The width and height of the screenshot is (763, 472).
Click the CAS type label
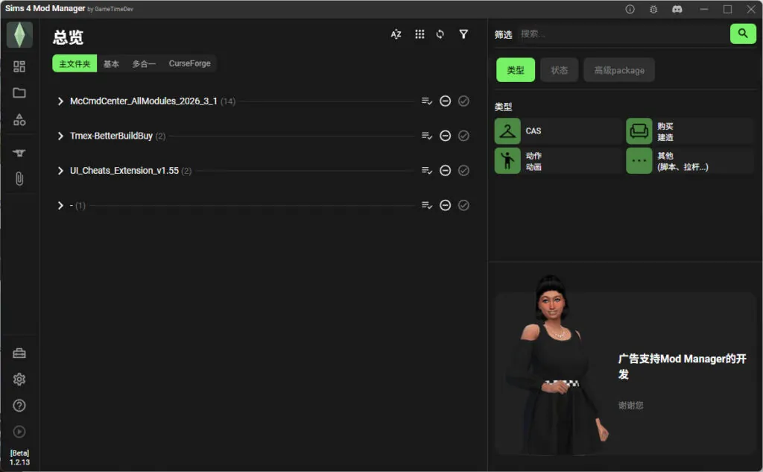(534, 131)
